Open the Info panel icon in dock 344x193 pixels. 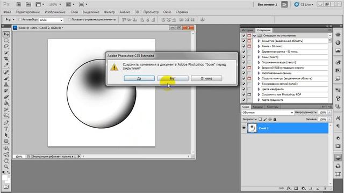pyautogui.click(x=338, y=43)
